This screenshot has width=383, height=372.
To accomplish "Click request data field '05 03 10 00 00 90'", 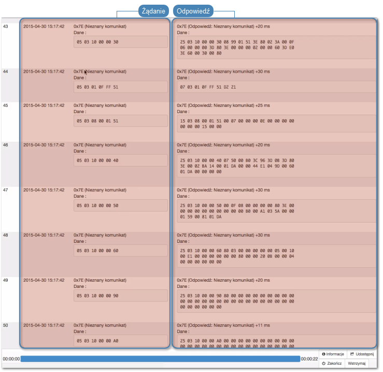I will (x=121, y=296).
